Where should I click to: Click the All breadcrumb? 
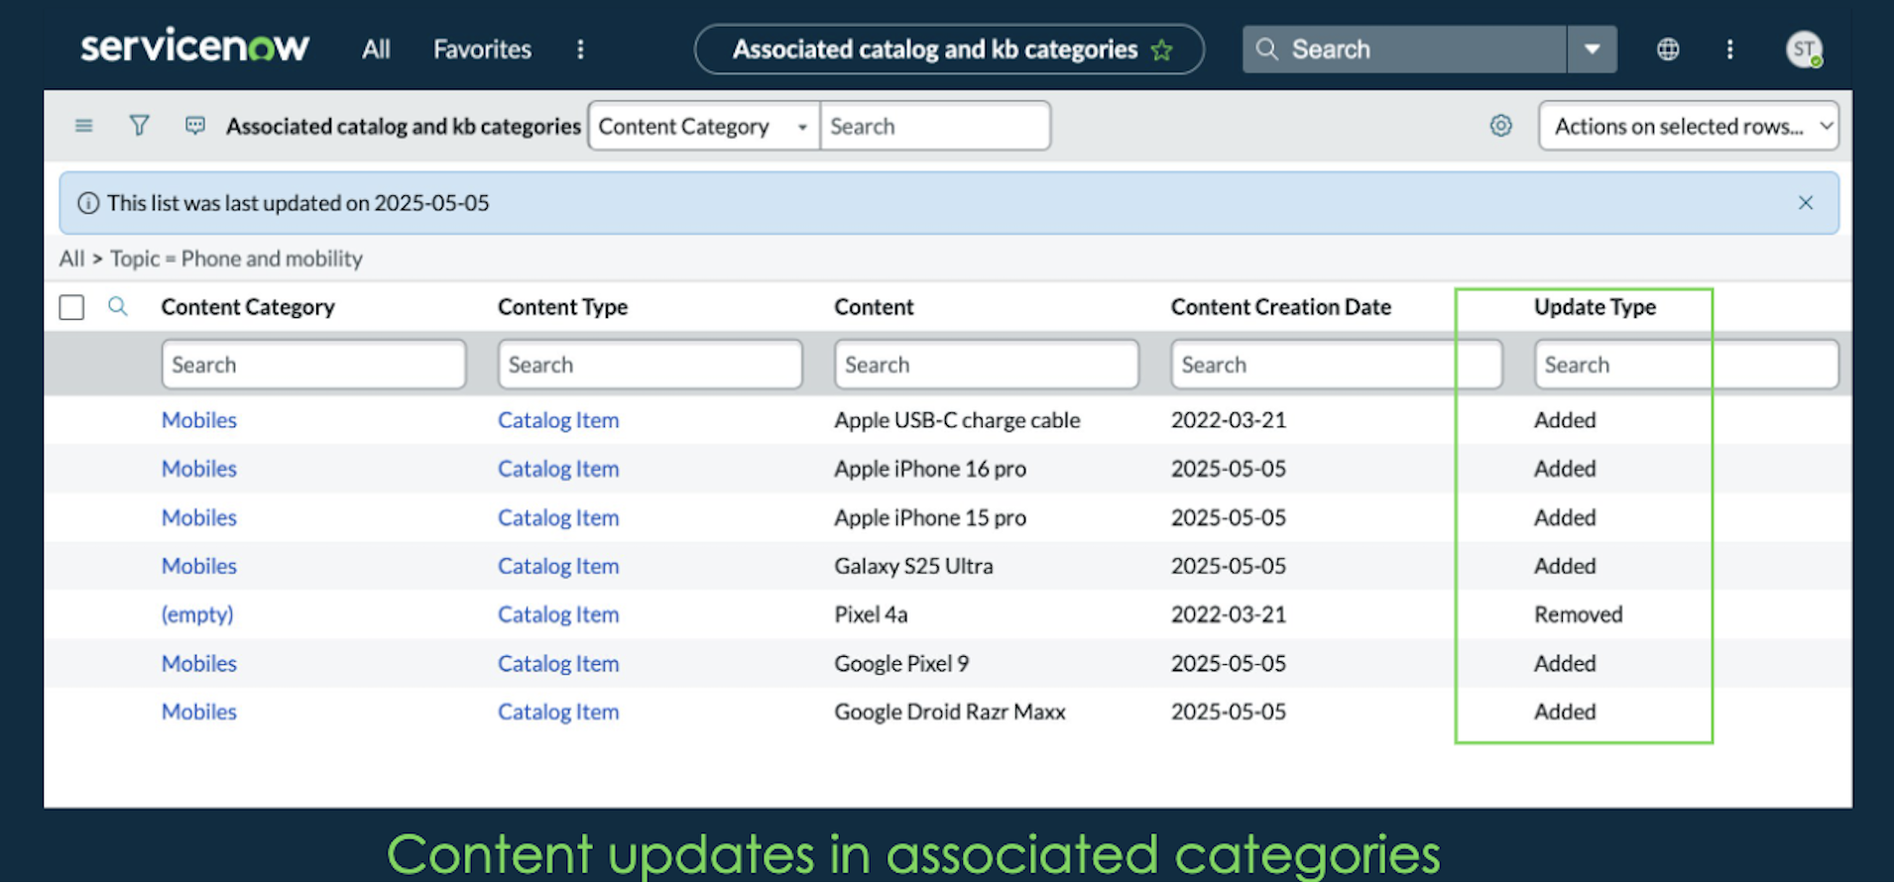tap(71, 259)
